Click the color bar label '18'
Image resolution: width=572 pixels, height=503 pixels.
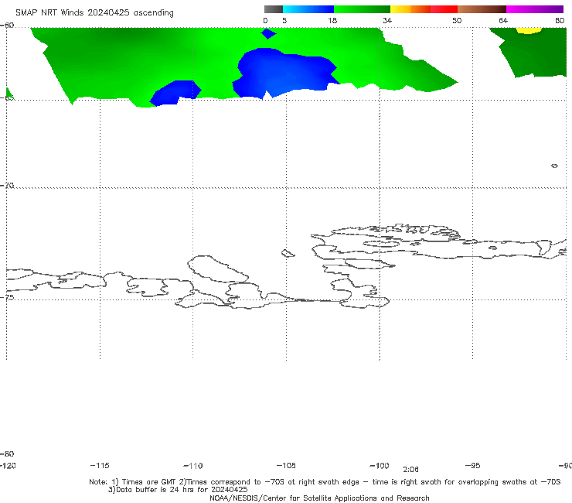coord(332,20)
